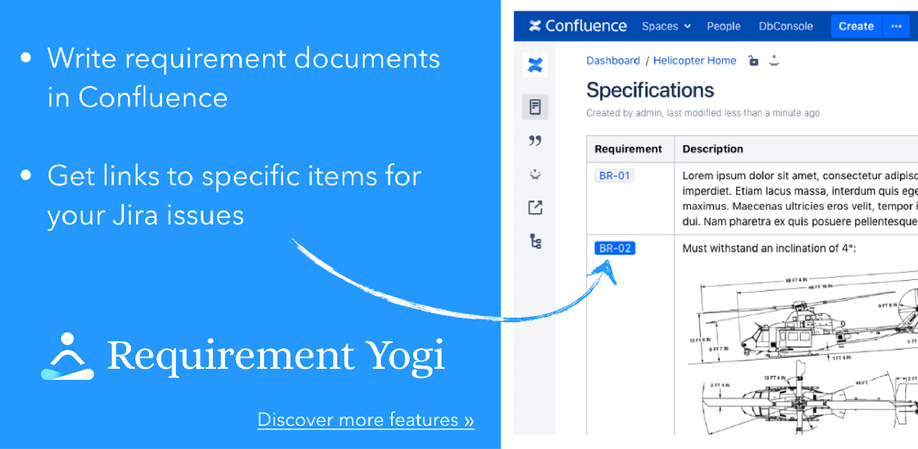Open the external share icon in the sidebar
Screen dimensions: 918x449
535,208
